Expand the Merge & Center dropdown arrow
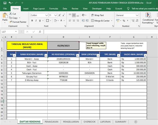Image resolution: width=158 pixels, height=125 pixels. tap(112, 21)
